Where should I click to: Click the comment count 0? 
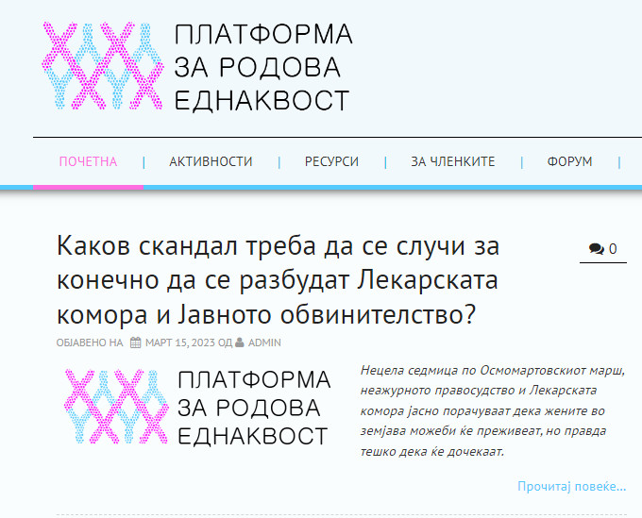coord(613,249)
